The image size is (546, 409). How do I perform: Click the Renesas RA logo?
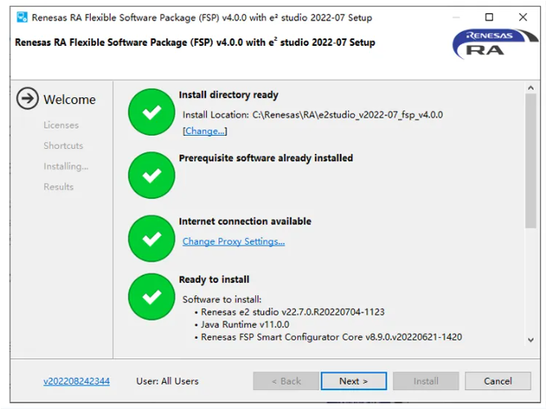tap(495, 44)
